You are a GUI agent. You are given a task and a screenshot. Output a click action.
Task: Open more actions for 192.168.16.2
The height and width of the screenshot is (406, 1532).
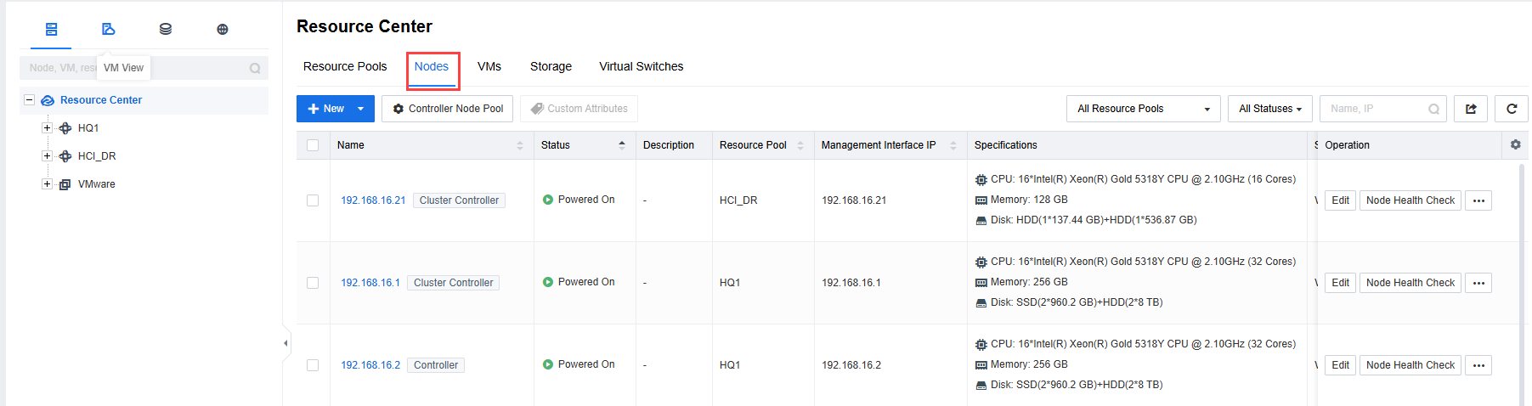click(x=1478, y=365)
